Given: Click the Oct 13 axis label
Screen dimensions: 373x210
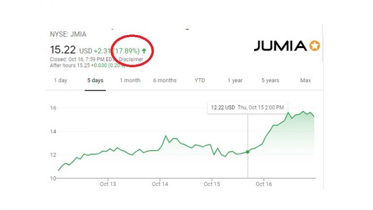Looking at the screenshot, I should (x=108, y=184).
